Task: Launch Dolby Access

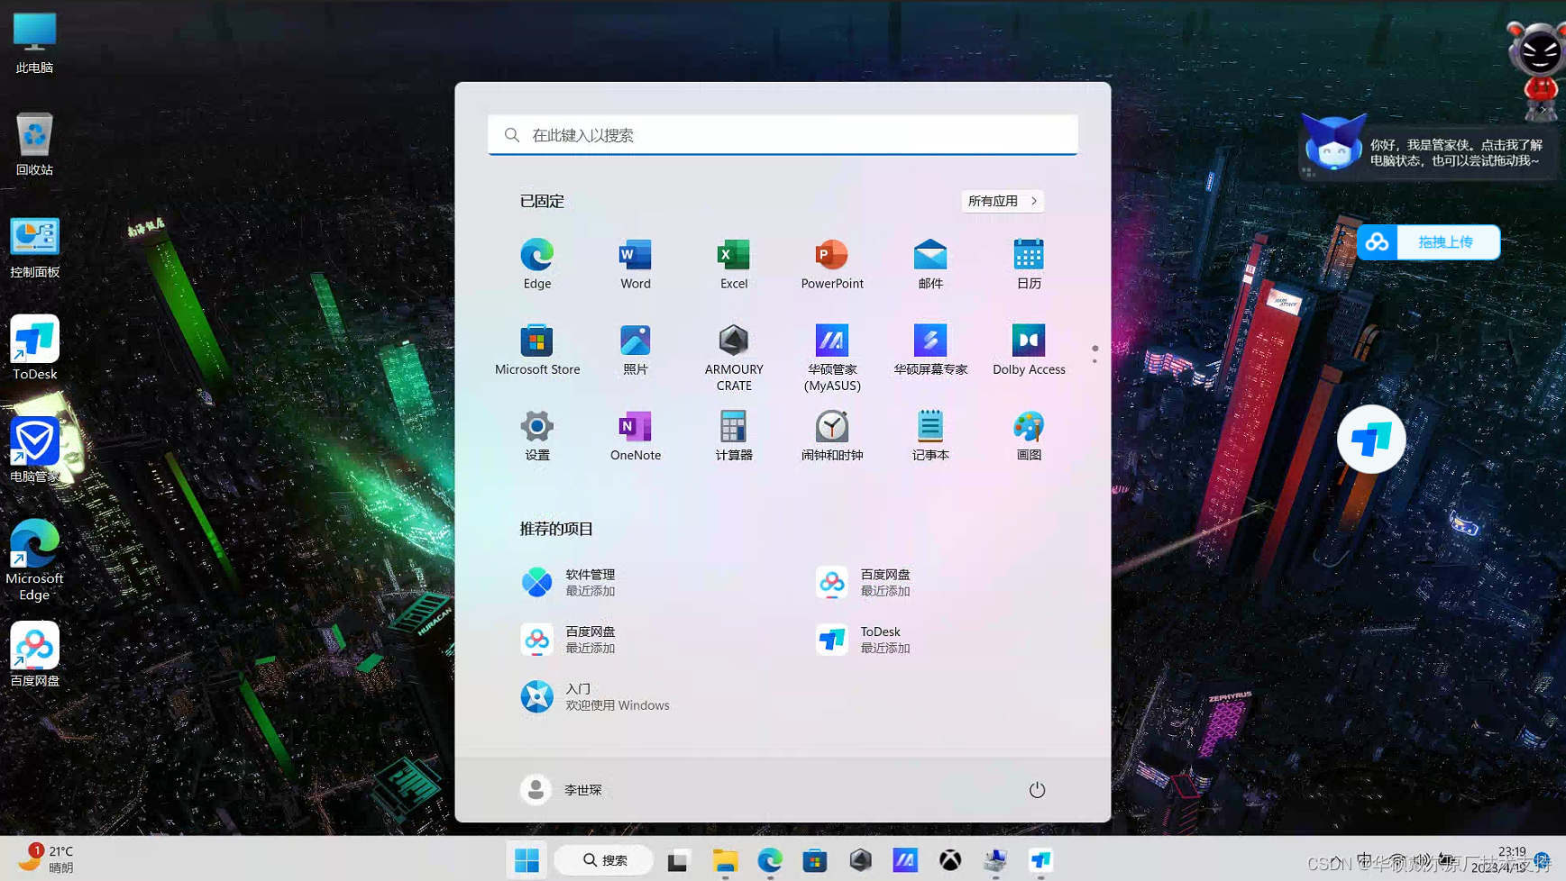Action: (x=1028, y=350)
